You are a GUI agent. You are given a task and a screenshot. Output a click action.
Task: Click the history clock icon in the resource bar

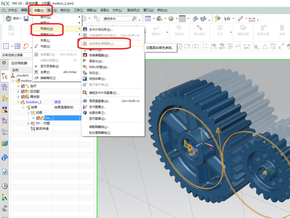[x=4, y=186]
